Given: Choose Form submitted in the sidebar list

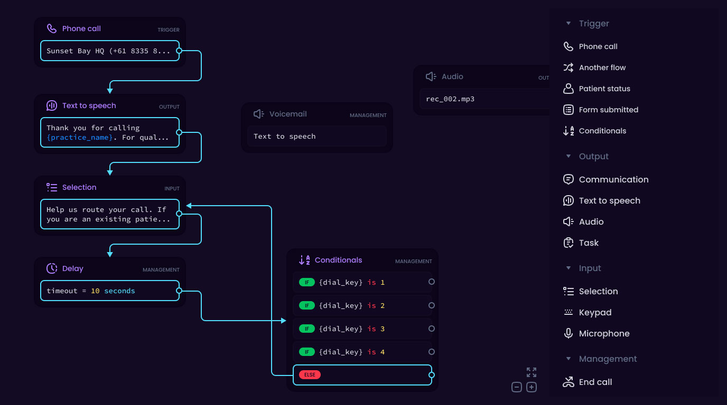Looking at the screenshot, I should 568,110.
